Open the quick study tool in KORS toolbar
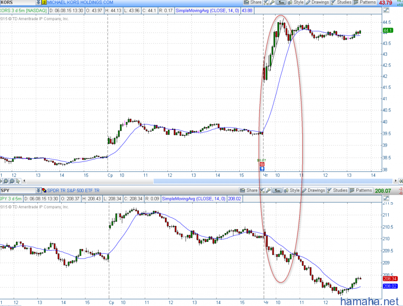The width and height of the screenshot is (403, 306). 266,3
